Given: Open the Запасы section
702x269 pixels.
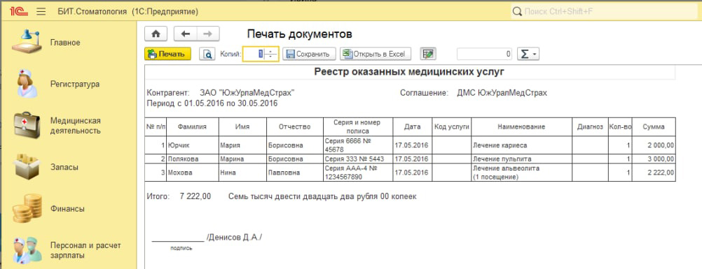Looking at the screenshot, I should pyautogui.click(x=64, y=168).
